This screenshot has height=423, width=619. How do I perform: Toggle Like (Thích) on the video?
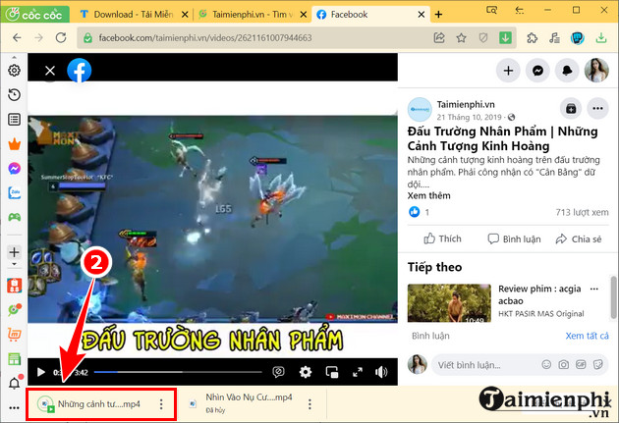click(442, 238)
